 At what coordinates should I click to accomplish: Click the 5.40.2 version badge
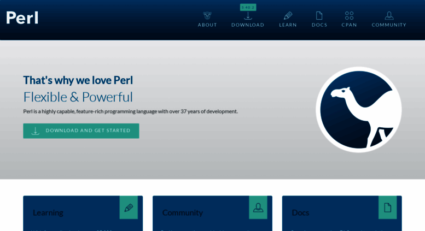248,7
